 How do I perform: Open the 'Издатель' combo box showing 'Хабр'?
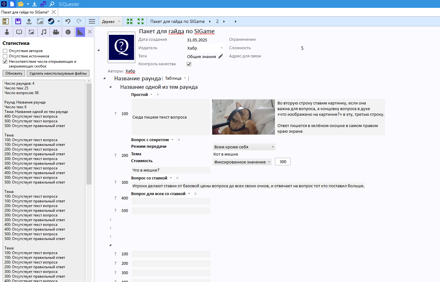tap(205, 48)
